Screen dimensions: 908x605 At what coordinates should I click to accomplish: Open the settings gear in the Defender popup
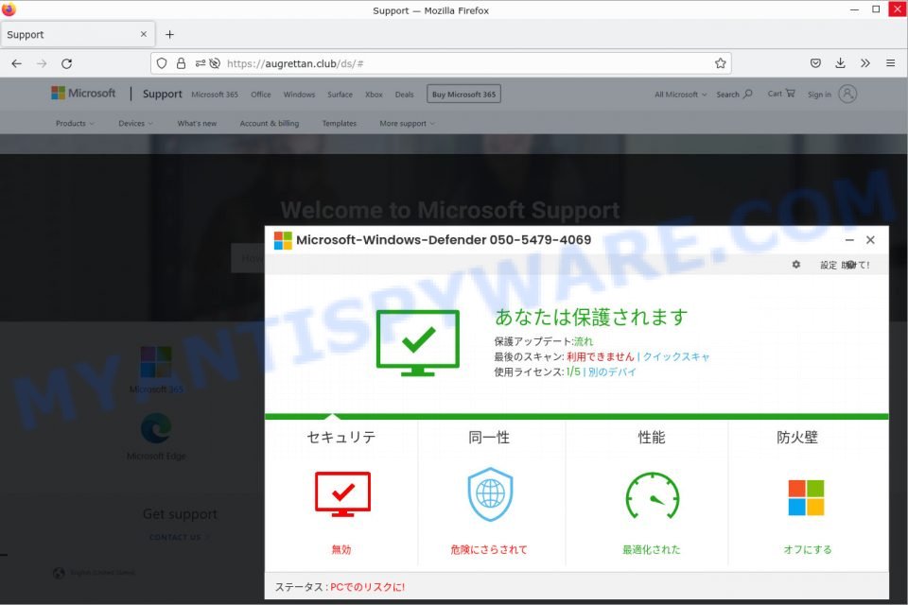point(795,265)
